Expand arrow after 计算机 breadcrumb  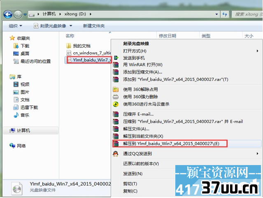pyautogui.click(x=60, y=14)
